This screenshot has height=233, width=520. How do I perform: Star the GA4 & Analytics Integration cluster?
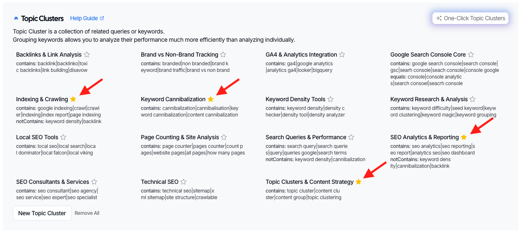(342, 55)
